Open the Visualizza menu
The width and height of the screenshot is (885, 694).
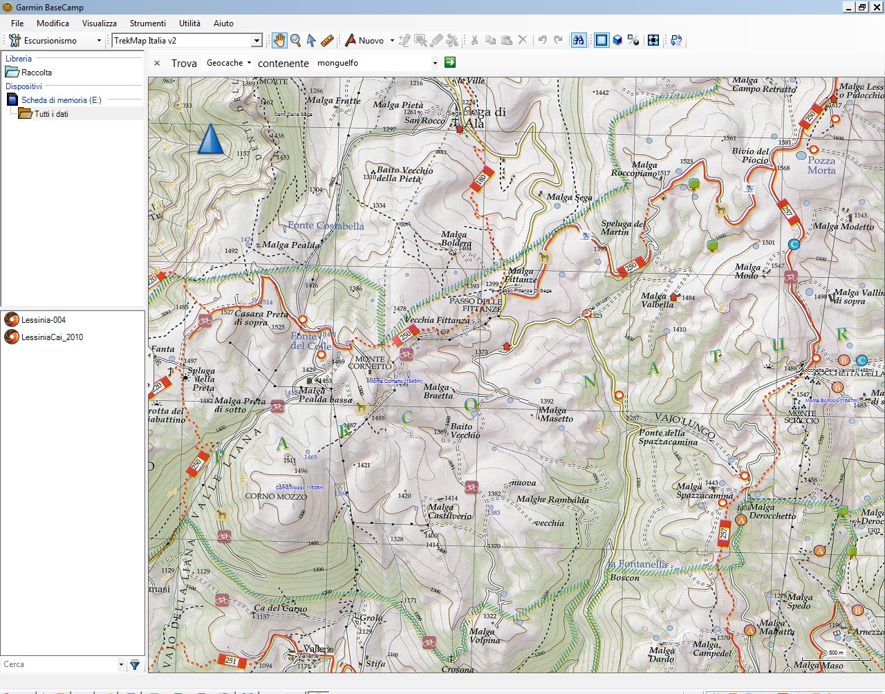(99, 23)
